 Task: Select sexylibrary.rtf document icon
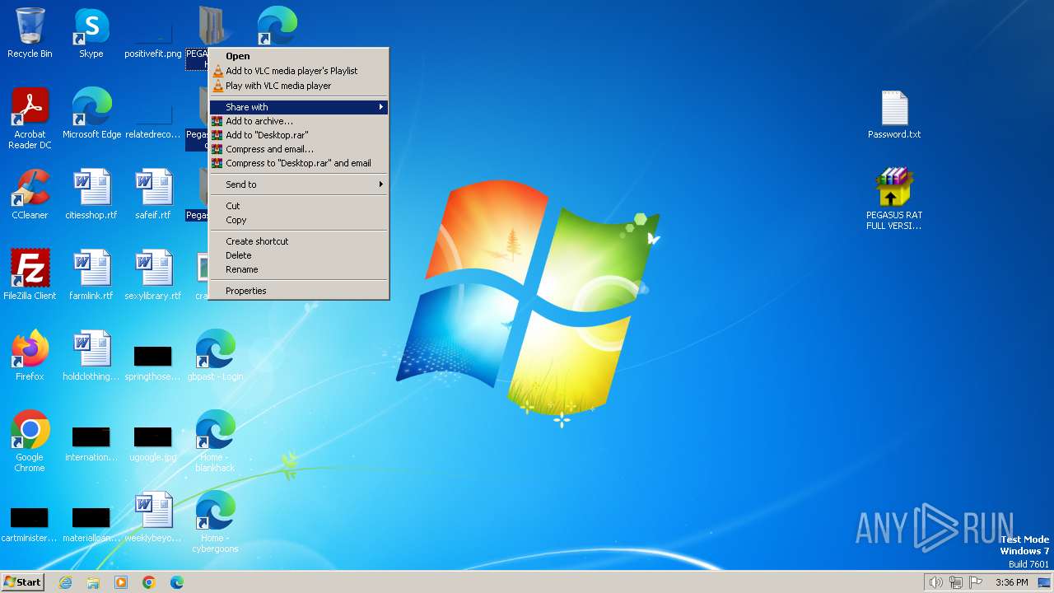click(153, 275)
